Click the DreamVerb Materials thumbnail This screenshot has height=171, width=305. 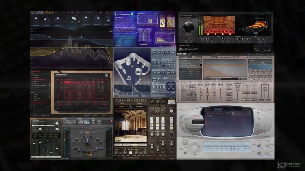pos(171,23)
